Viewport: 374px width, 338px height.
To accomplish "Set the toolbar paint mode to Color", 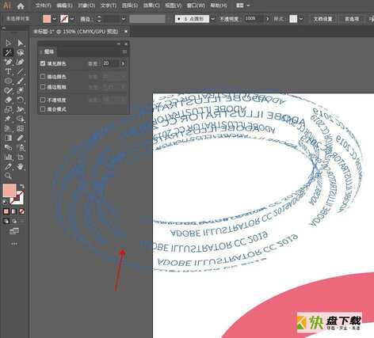I will click(6, 211).
